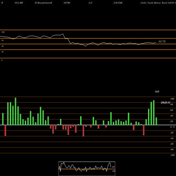
Task: Click the MR axis label -100
Action: click(x=172, y=155)
